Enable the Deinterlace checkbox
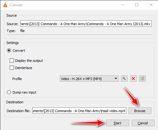This screenshot has width=158, height=130. 12,68
